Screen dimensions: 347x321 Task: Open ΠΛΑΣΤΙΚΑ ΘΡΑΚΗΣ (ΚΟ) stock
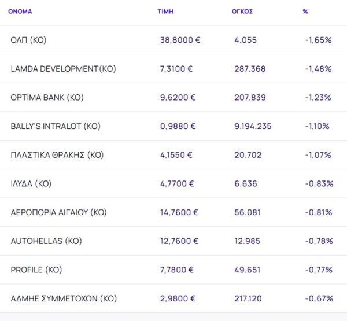tap(57, 155)
